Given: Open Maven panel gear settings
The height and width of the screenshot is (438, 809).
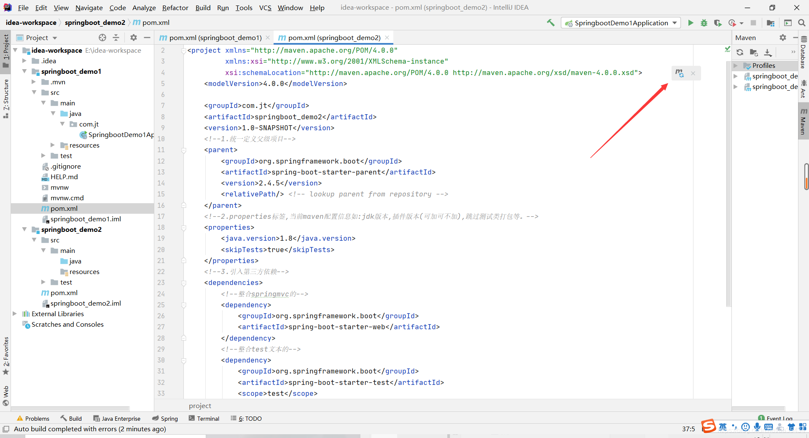Looking at the screenshot, I should pos(783,38).
